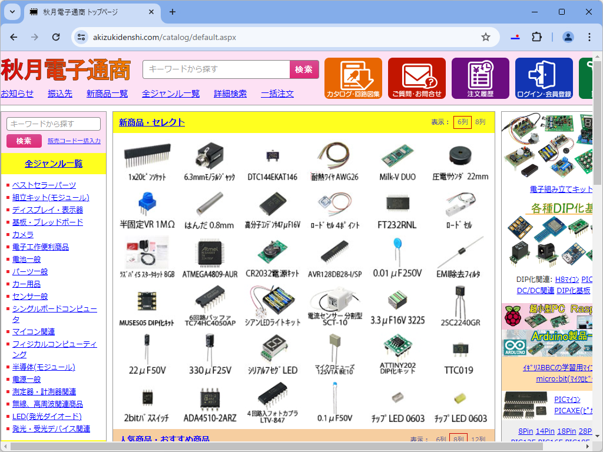The image size is (603, 452).
Task: Click the ログイン・会員登録 door icon
Action: coord(544,78)
